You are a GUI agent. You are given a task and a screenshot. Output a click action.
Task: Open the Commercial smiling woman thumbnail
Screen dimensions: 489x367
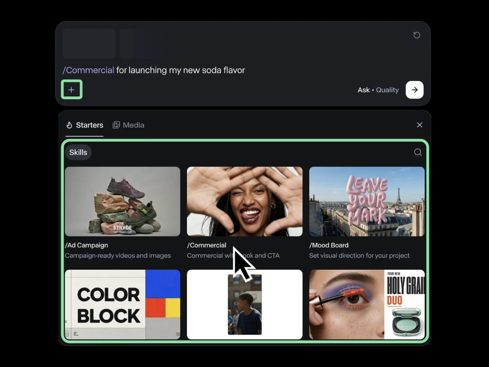tap(244, 201)
